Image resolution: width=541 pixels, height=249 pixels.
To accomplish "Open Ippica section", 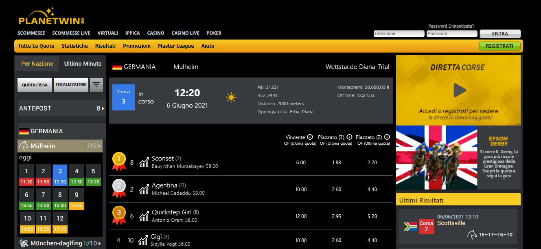I will tap(133, 33).
